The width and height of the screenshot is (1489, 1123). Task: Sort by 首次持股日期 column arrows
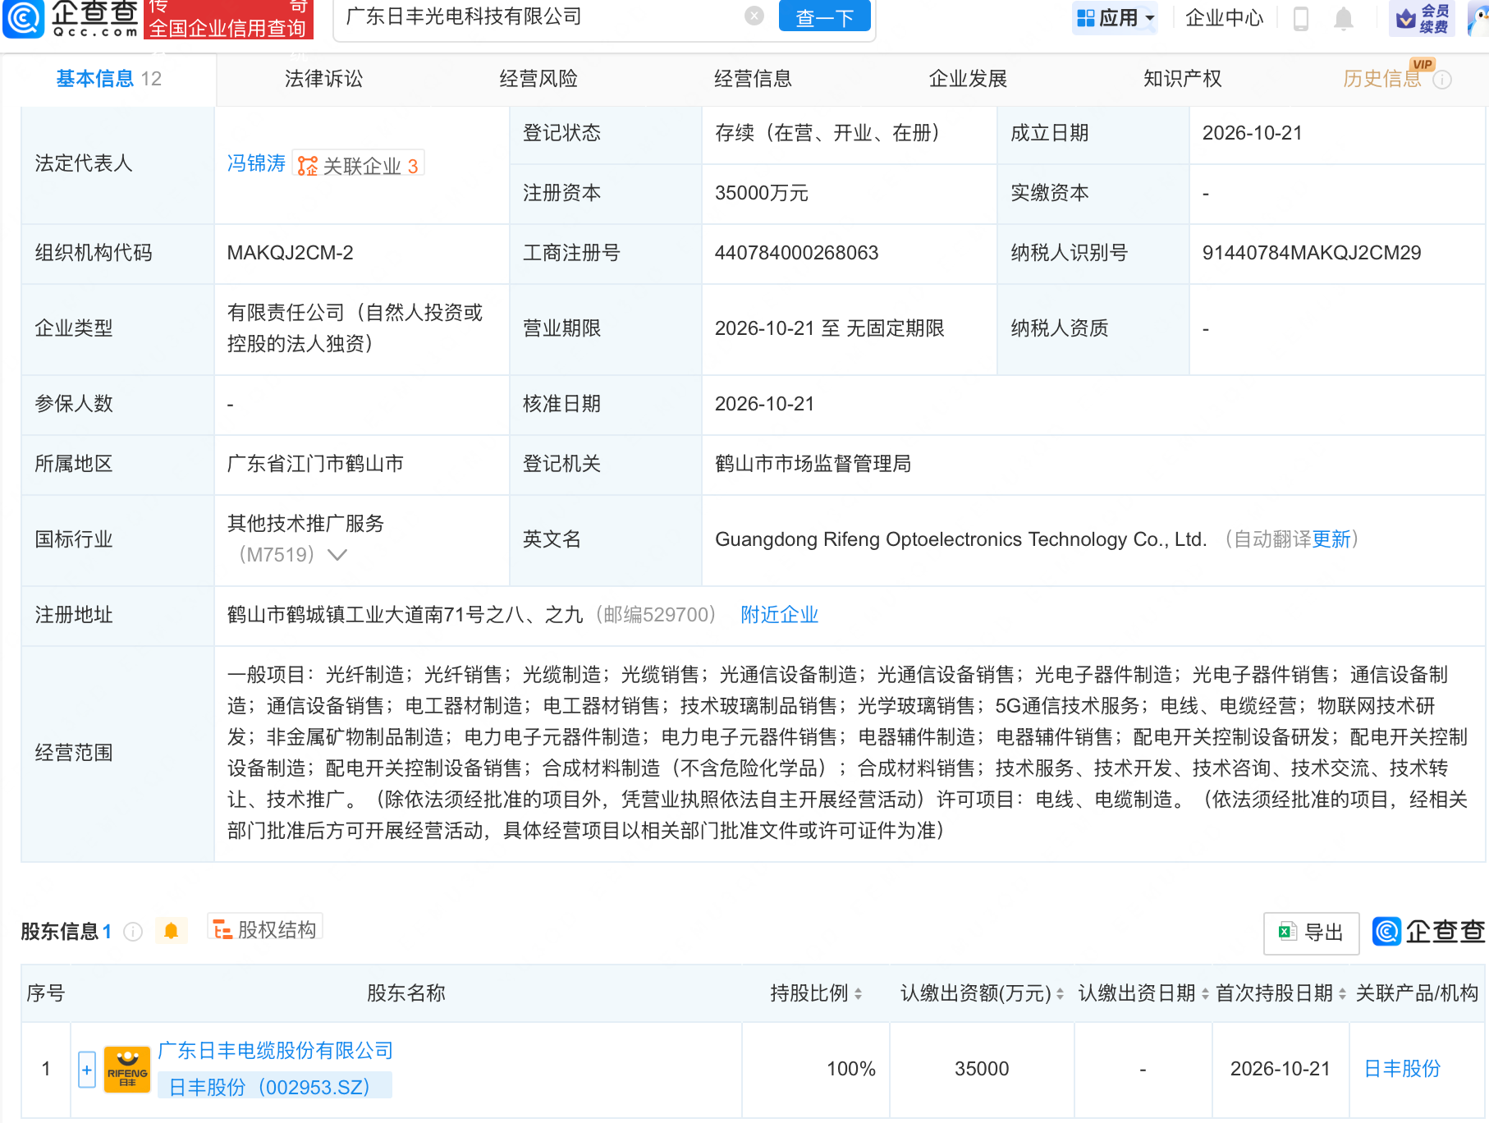point(1342,994)
